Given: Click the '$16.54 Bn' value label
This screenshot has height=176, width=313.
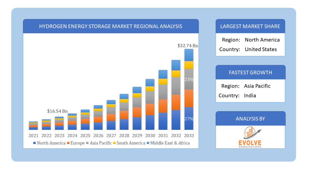Looking at the screenshot, I should coord(57,111).
